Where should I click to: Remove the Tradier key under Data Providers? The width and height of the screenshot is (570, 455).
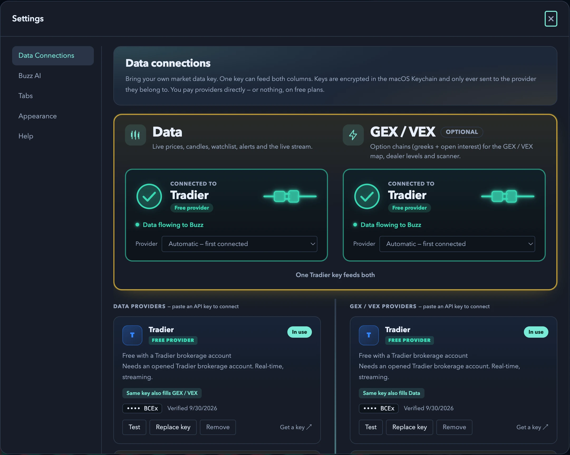[x=218, y=427]
